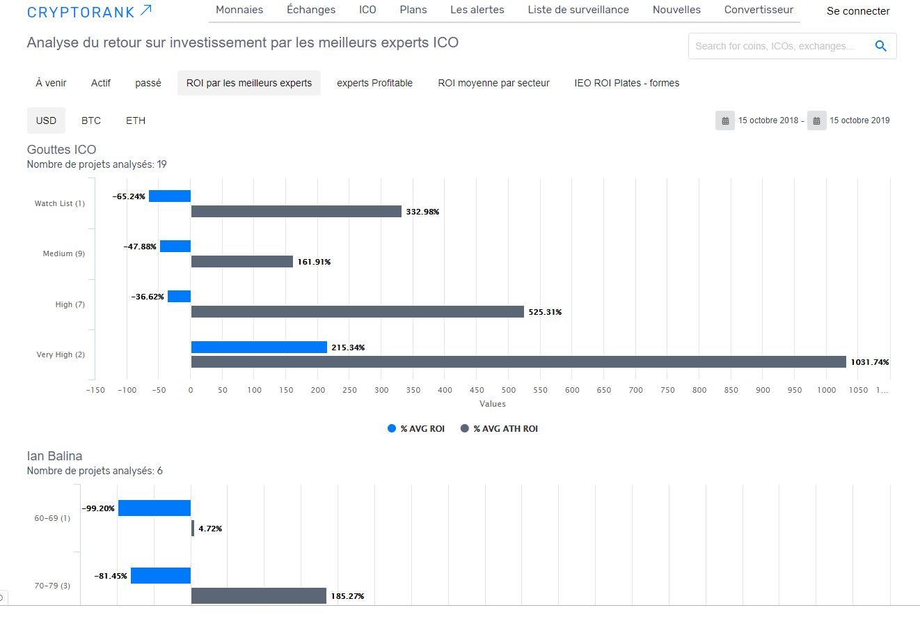This screenshot has height=617, width=920.
Task: Open the Nouvelles page
Action: pos(676,10)
